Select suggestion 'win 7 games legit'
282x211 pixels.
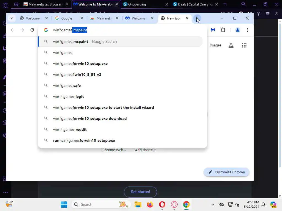point(121,96)
